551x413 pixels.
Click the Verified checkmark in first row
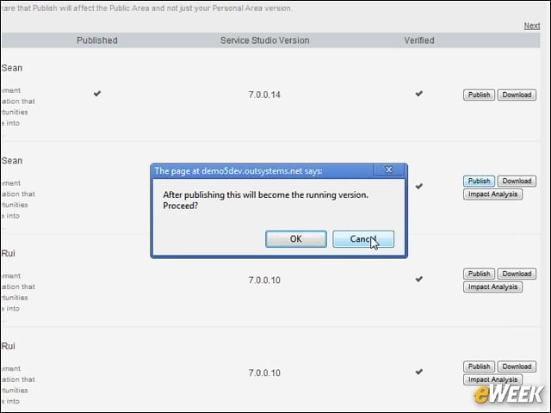[419, 94]
